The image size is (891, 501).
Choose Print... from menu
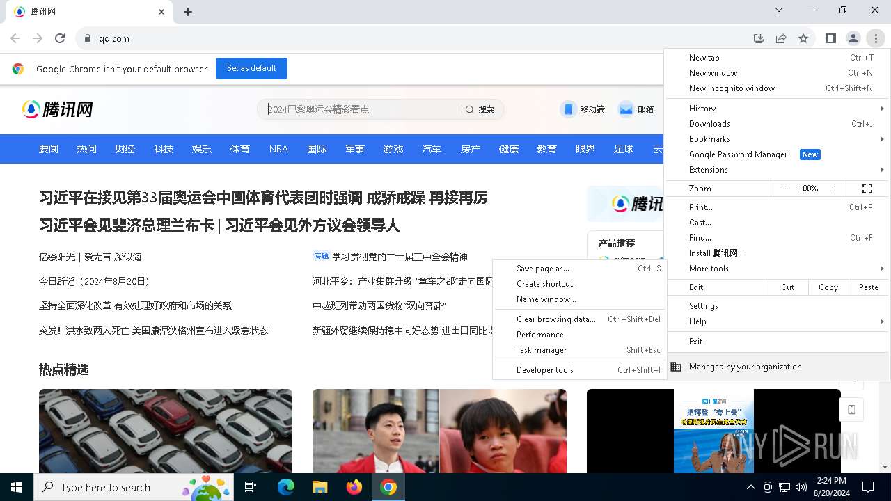(x=778, y=207)
